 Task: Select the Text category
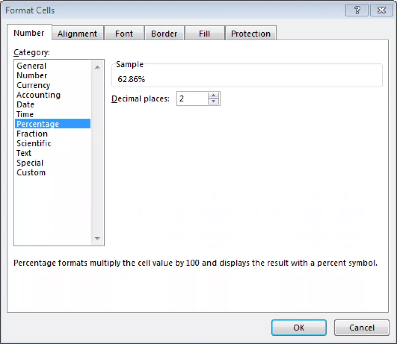point(53,153)
